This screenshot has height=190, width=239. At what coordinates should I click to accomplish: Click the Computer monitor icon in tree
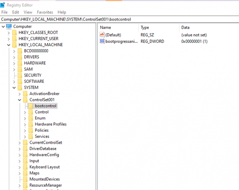(x=9, y=26)
